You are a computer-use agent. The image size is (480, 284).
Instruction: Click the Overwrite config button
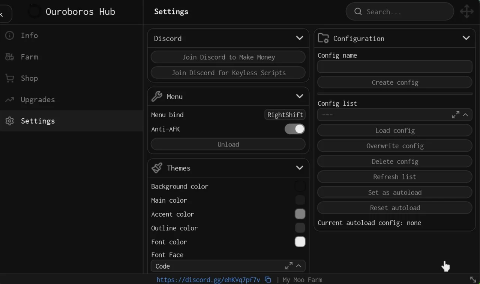[395, 146]
